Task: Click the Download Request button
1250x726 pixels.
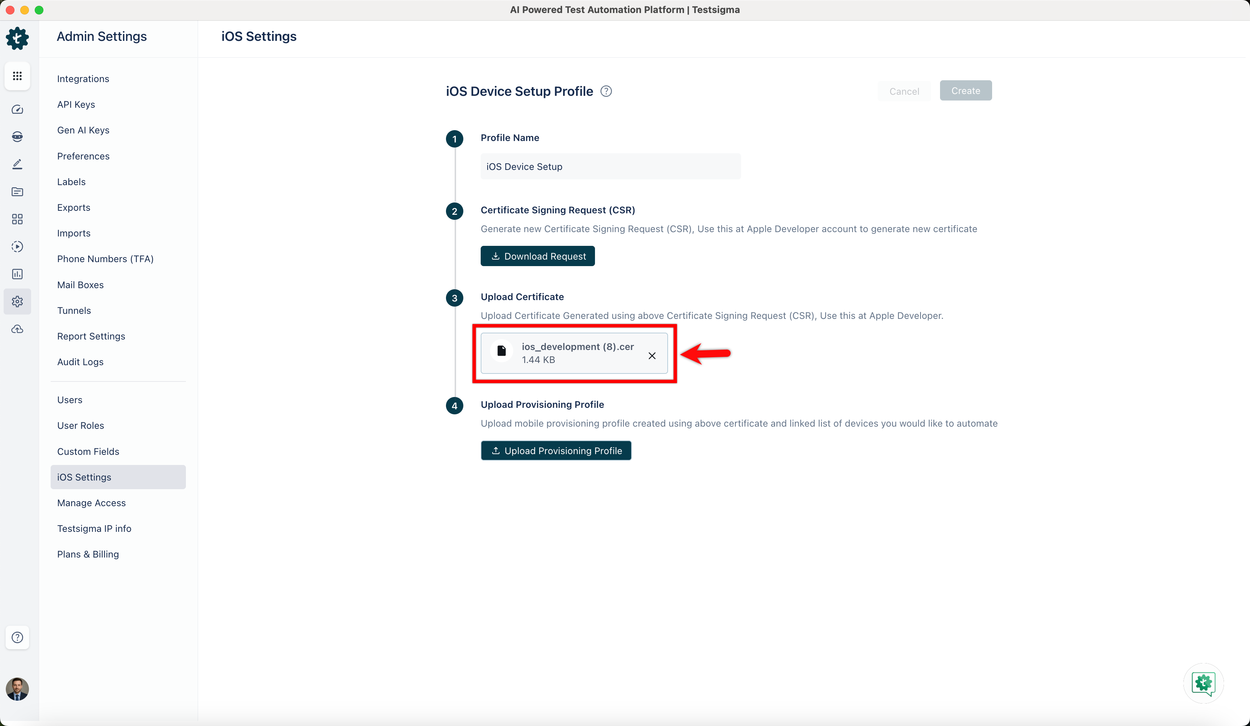Action: (538, 256)
